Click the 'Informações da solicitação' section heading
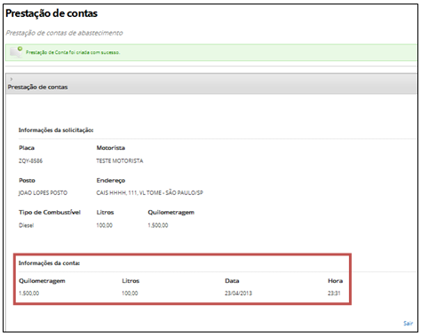 coord(56,130)
